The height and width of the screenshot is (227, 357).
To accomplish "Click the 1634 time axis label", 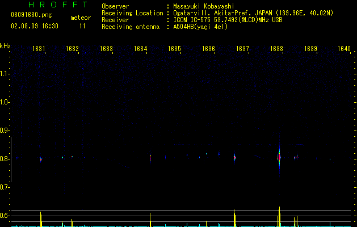I will pyautogui.click(x=141, y=49).
